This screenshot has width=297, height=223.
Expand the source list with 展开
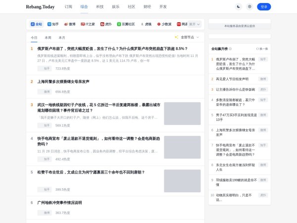point(194,24)
